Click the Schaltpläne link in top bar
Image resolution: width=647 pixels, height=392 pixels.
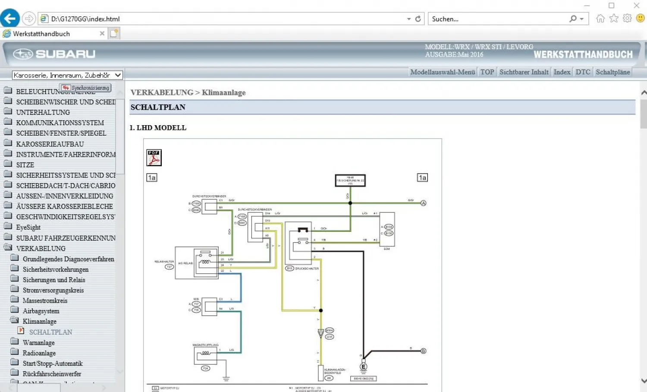pos(612,72)
